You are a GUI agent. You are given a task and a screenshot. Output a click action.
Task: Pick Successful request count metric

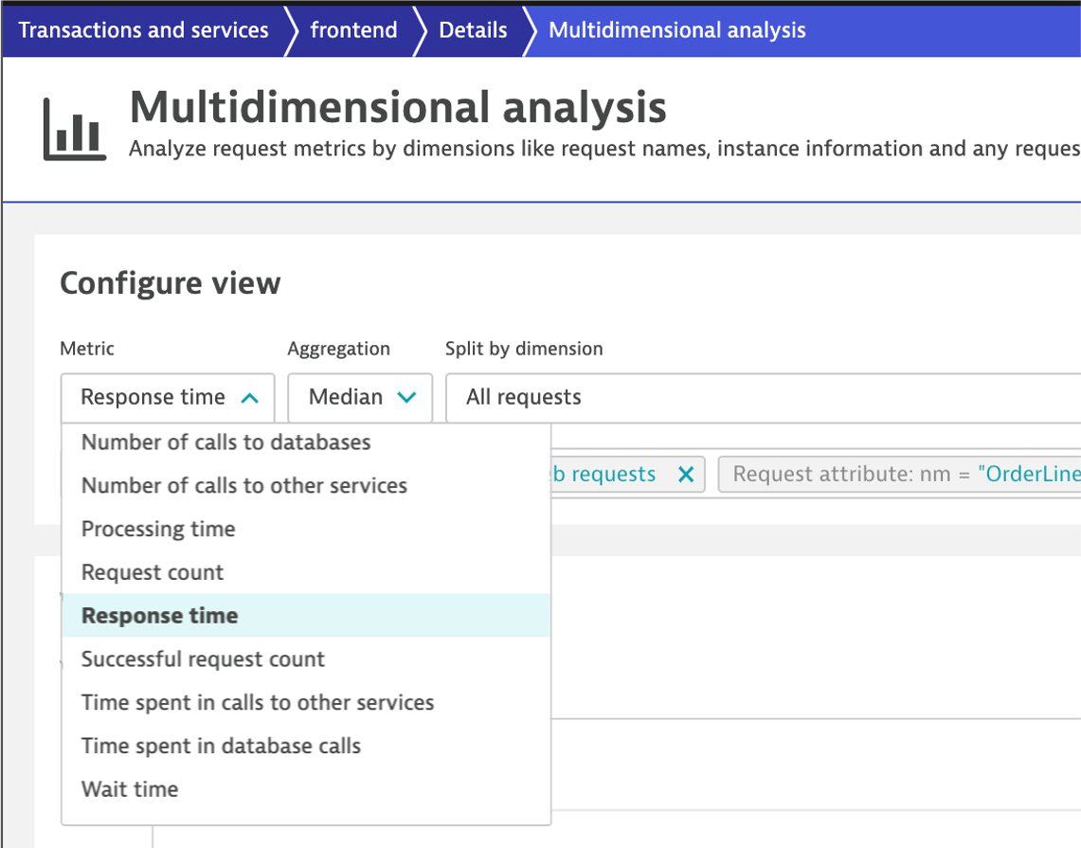coord(203,659)
